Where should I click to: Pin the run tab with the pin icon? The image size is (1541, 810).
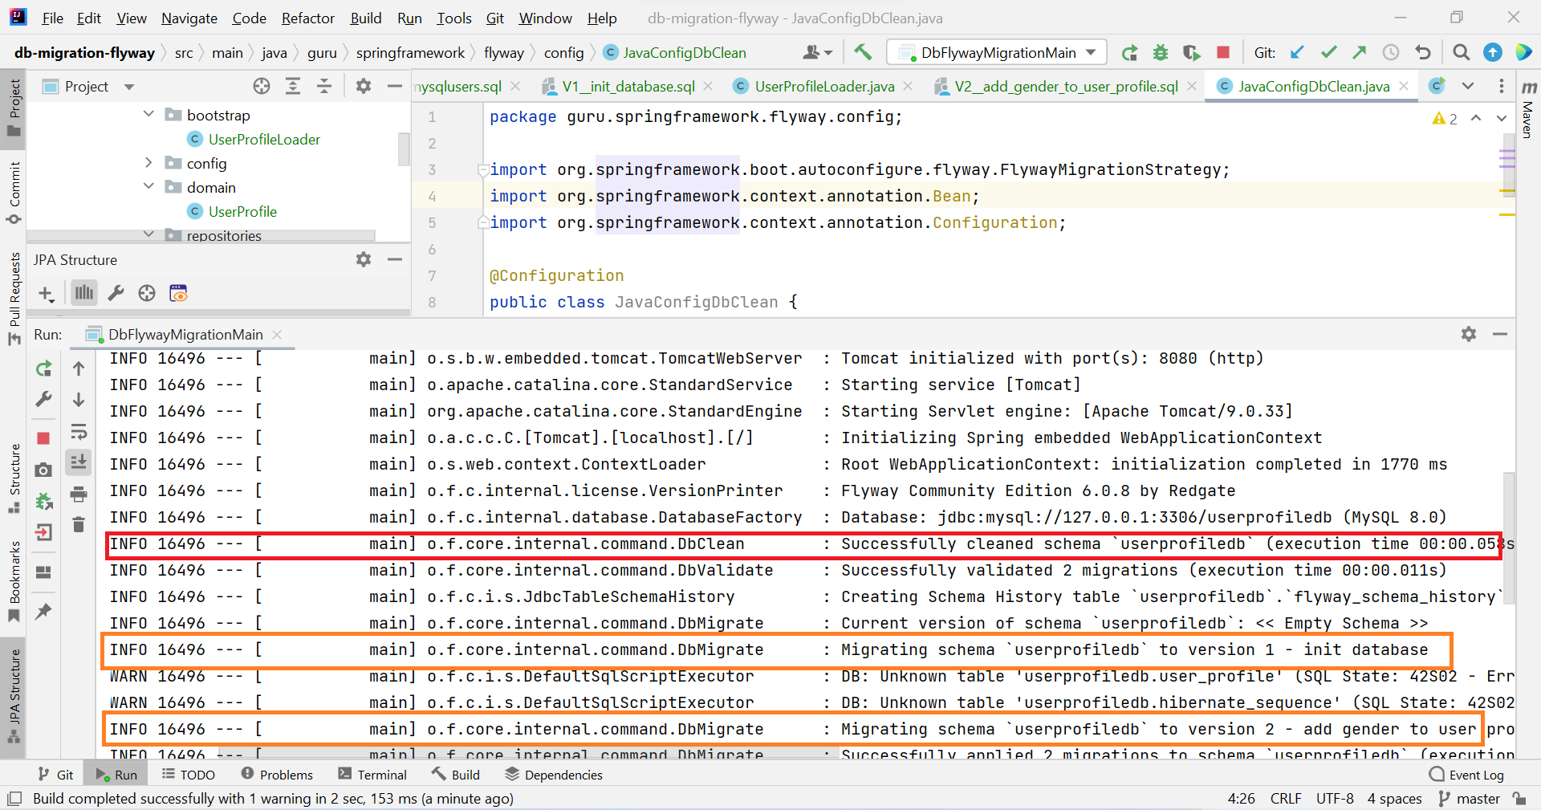(43, 612)
